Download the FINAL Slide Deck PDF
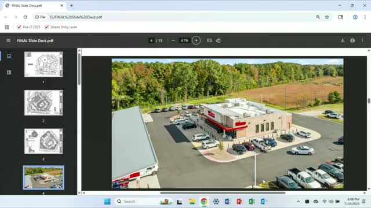This screenshot has height=208, width=371. click(x=343, y=40)
